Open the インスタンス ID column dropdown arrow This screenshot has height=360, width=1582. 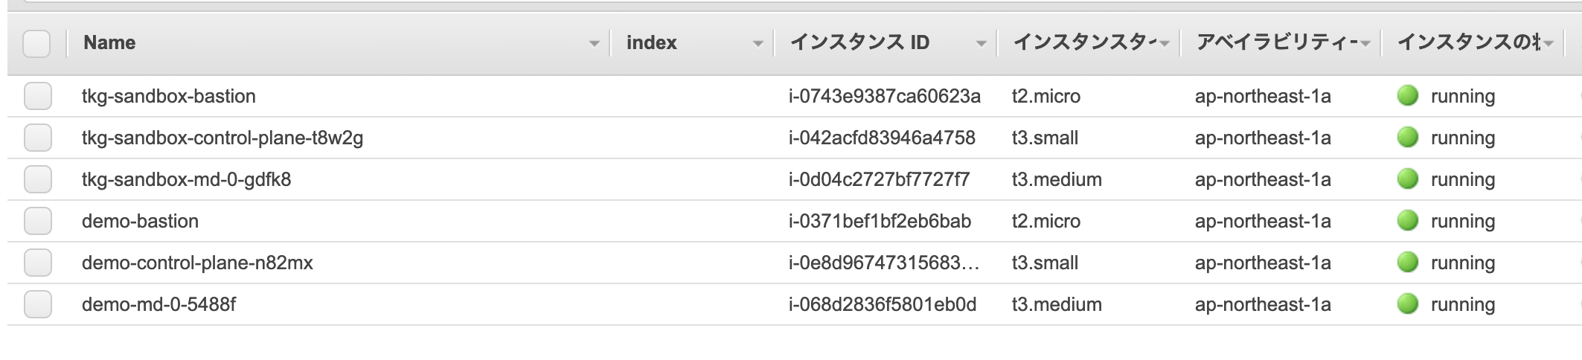coord(981,44)
